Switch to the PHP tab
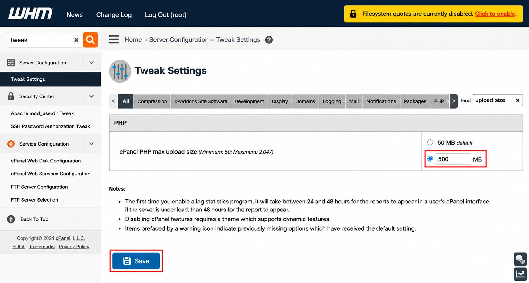Viewport: 529px width, 283px height. coord(439,101)
